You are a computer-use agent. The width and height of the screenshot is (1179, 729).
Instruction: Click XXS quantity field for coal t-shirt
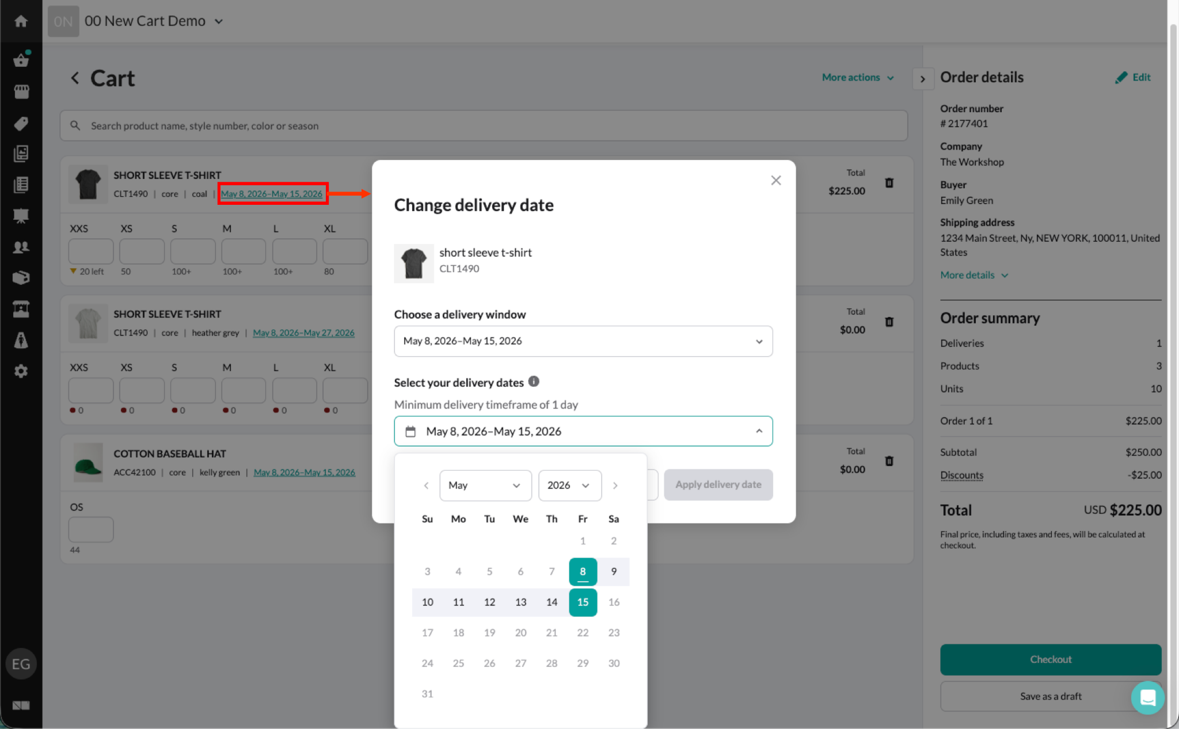pos(91,251)
